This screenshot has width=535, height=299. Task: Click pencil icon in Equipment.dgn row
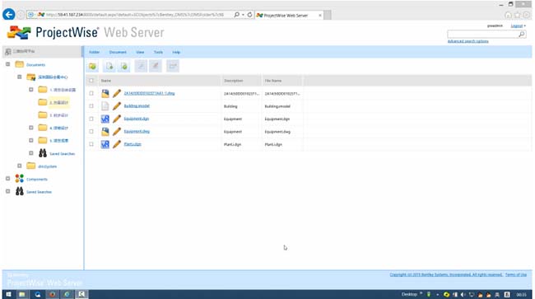coord(117,119)
